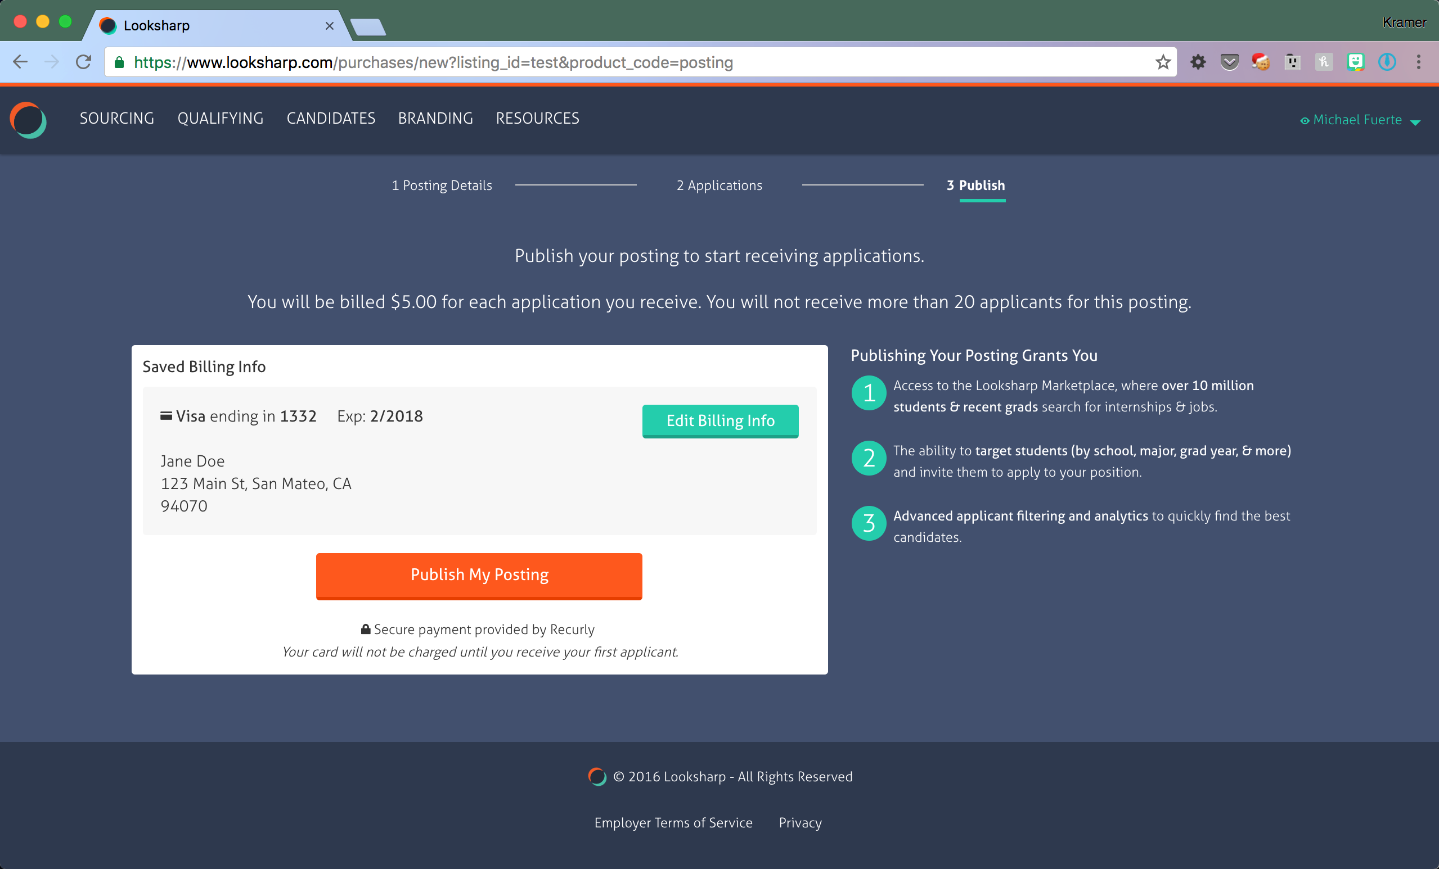Click the Kramer profile name in Chrome
The width and height of the screenshot is (1439, 869).
coord(1404,22)
